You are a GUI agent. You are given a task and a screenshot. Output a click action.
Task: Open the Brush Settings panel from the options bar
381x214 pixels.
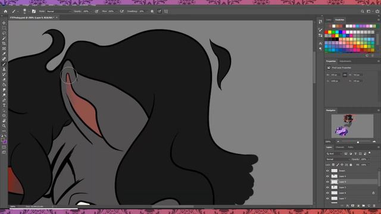click(34, 11)
